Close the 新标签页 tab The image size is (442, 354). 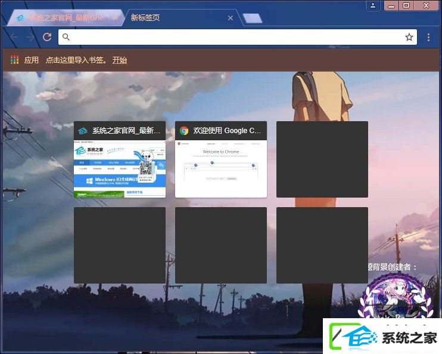231,18
